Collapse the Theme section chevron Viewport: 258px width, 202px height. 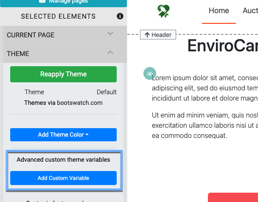point(110,53)
